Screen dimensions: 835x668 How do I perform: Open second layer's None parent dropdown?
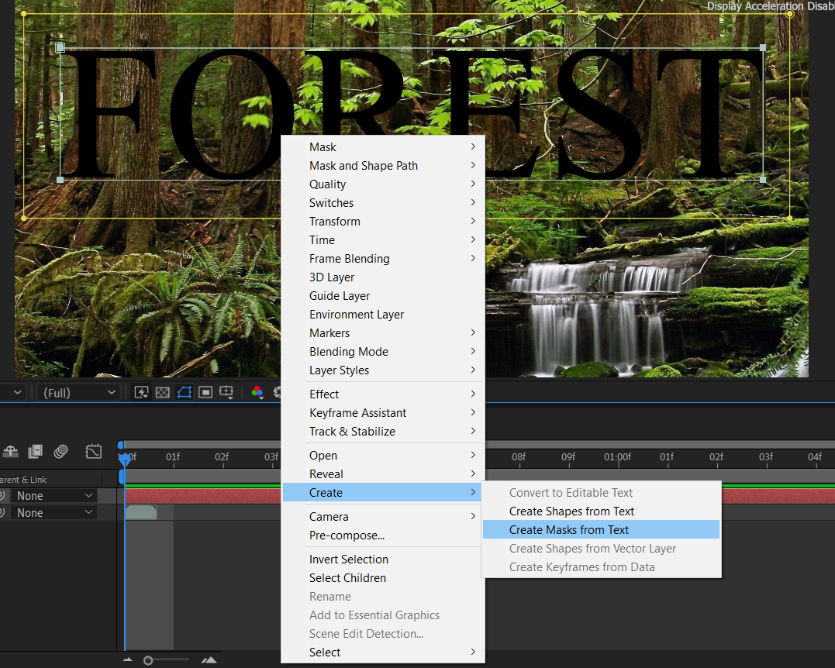pos(53,512)
